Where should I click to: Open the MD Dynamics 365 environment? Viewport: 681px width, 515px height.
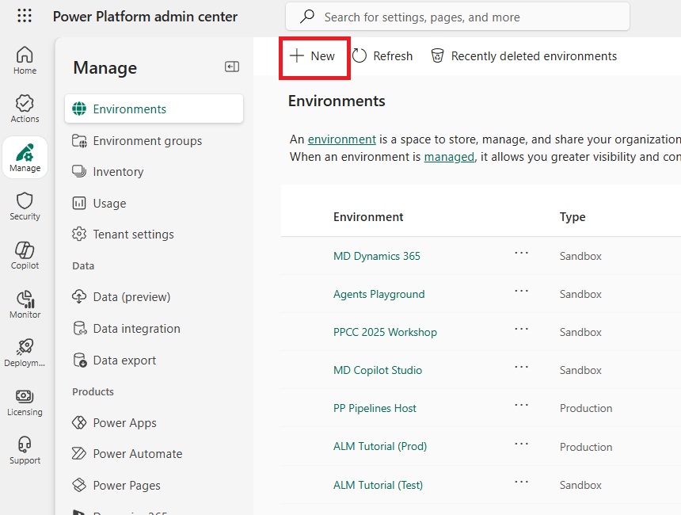click(x=377, y=256)
